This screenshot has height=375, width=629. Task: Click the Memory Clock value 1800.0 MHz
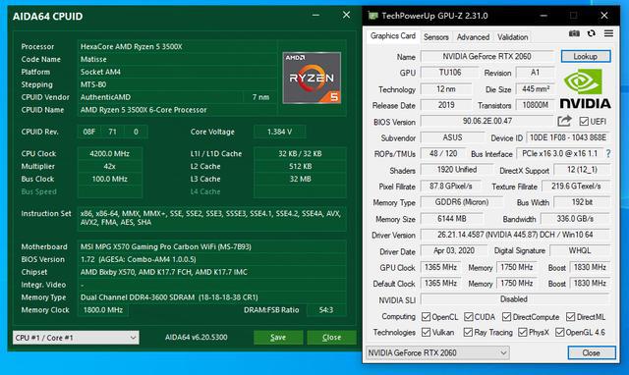pyautogui.click(x=103, y=310)
